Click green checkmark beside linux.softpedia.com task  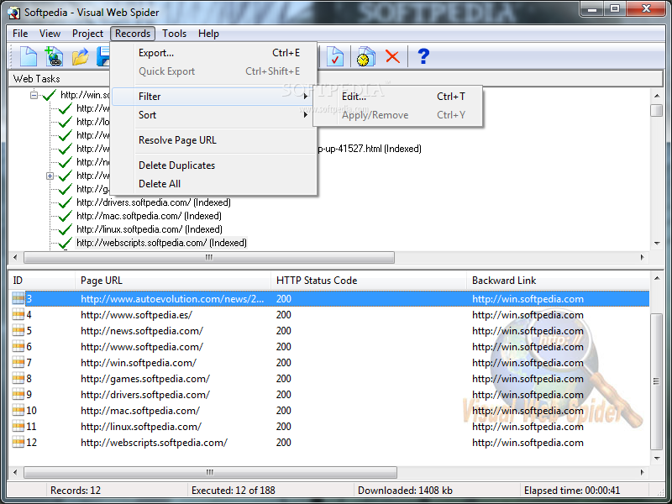(65, 229)
